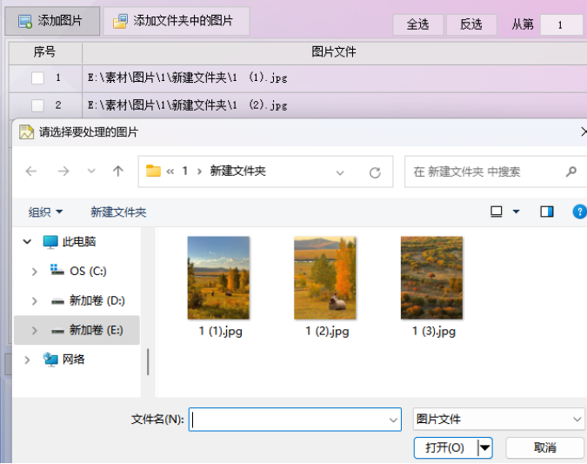Go back with the left arrow icon
This screenshot has height=464, width=587.
31,171
